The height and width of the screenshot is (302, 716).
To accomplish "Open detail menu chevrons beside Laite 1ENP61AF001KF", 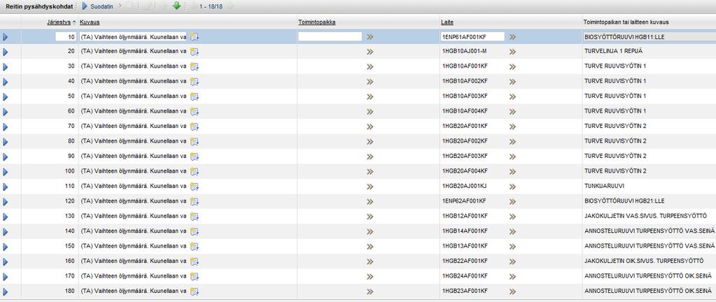I will pos(512,37).
